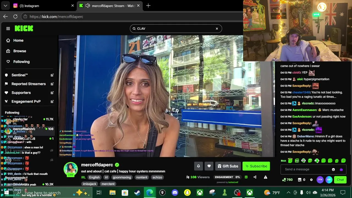This screenshot has height=198, width=352.
Task: Click the IRL category link
Action: pyautogui.click(x=83, y=177)
